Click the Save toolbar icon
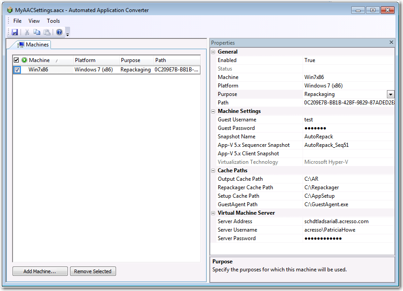This screenshot has height=291, width=403. (15, 32)
